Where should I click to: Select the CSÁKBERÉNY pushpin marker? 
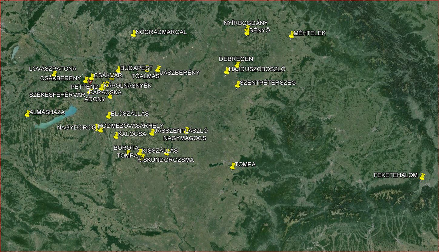pos(86,80)
